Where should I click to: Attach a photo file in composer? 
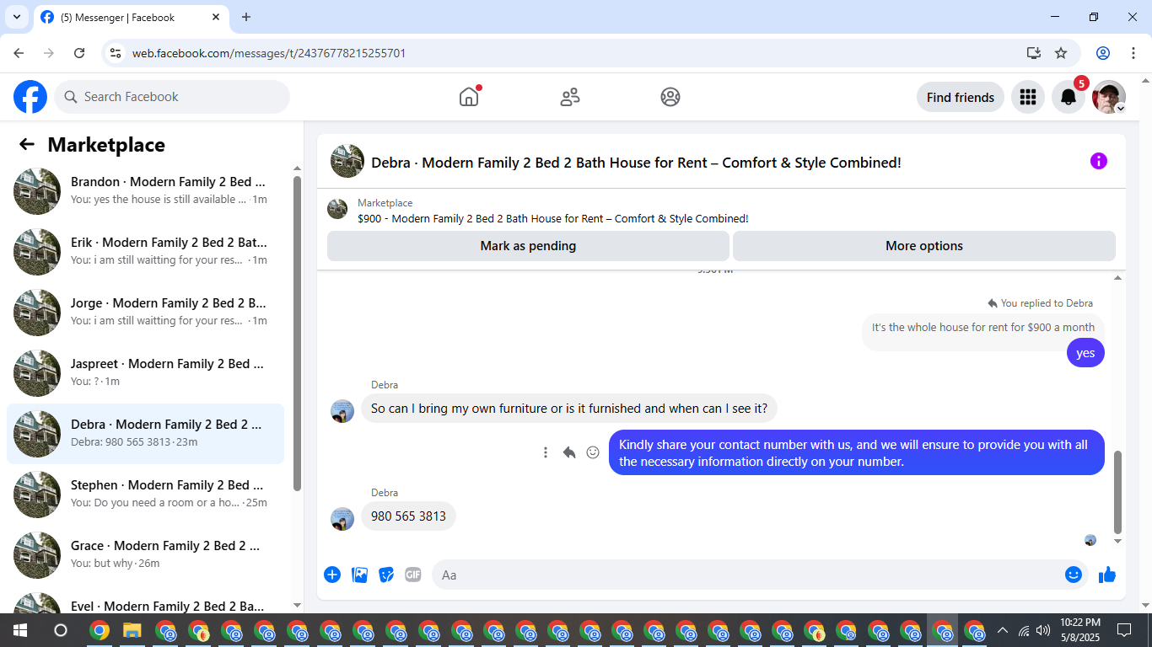[x=359, y=575]
